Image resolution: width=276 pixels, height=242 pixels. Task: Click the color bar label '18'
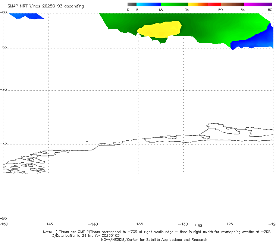point(160,10)
